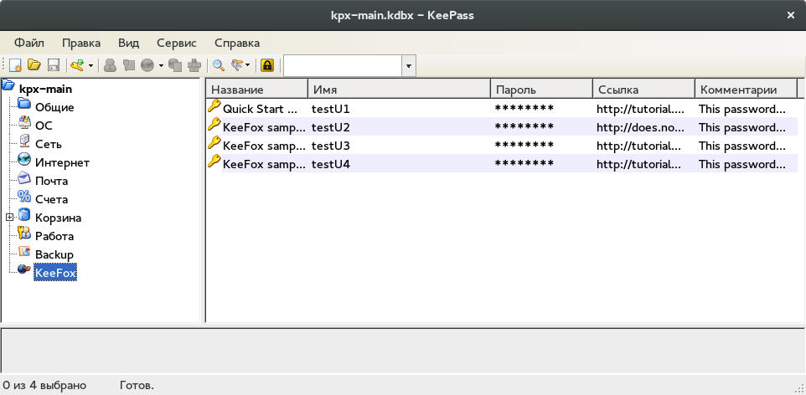This screenshot has height=395, width=806.
Task: Click the Open URL globe icon
Action: click(x=147, y=65)
